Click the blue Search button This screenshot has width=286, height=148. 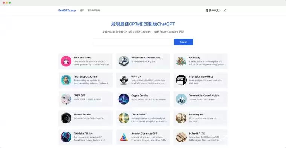pyautogui.click(x=183, y=42)
